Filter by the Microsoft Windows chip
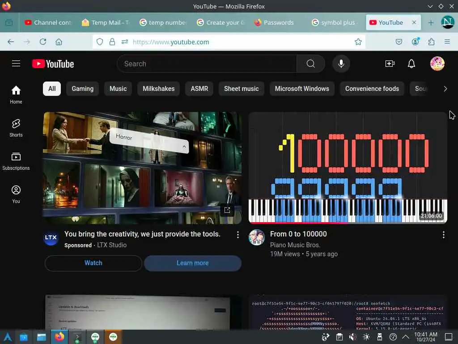The image size is (458, 344). (x=302, y=89)
